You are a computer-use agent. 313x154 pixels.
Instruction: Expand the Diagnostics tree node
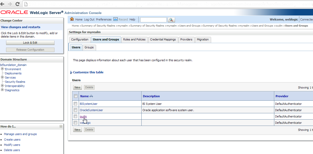pyautogui.click(x=2, y=90)
